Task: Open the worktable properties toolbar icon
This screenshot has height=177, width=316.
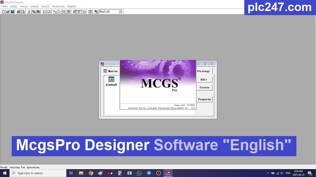Action: (x=75, y=12)
